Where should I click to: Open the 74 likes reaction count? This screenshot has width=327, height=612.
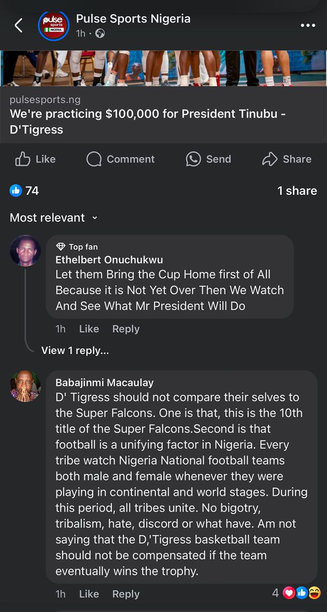pos(24,191)
